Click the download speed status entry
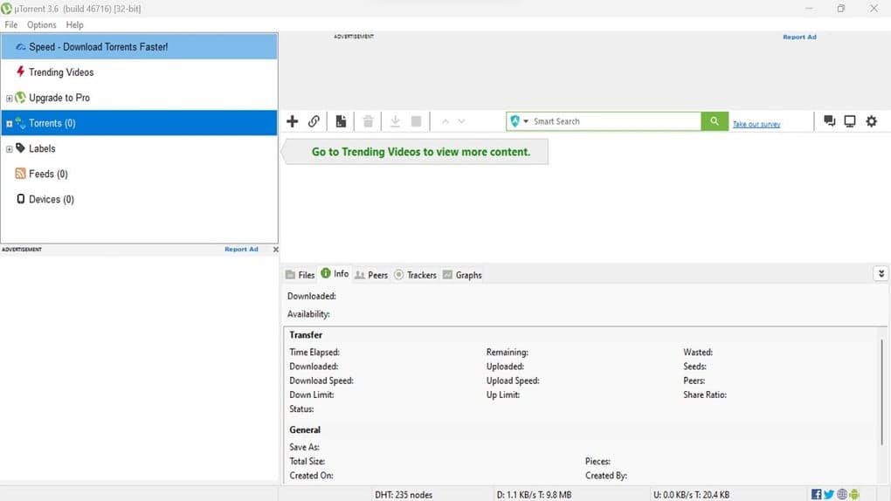Image resolution: width=891 pixels, height=501 pixels. click(x=534, y=495)
